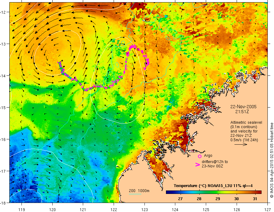Click the colour bar tick label 30
This screenshot has height=212, width=274.
[x=236, y=199]
